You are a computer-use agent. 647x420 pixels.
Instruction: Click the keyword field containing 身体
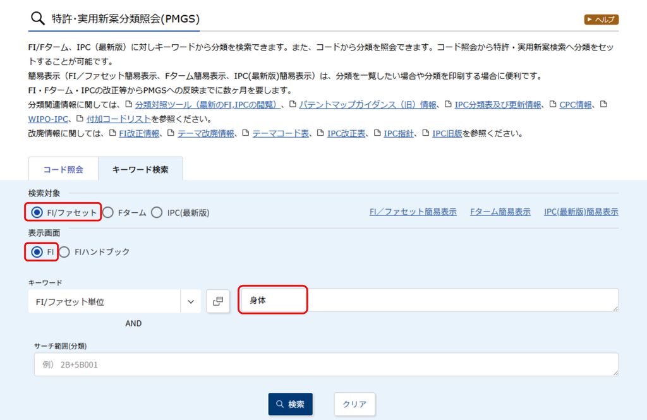(x=428, y=300)
